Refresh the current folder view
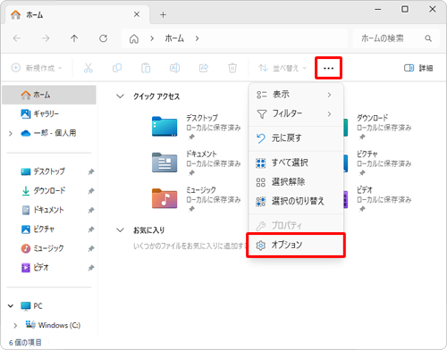This screenshot has height=350, width=447. [x=103, y=38]
